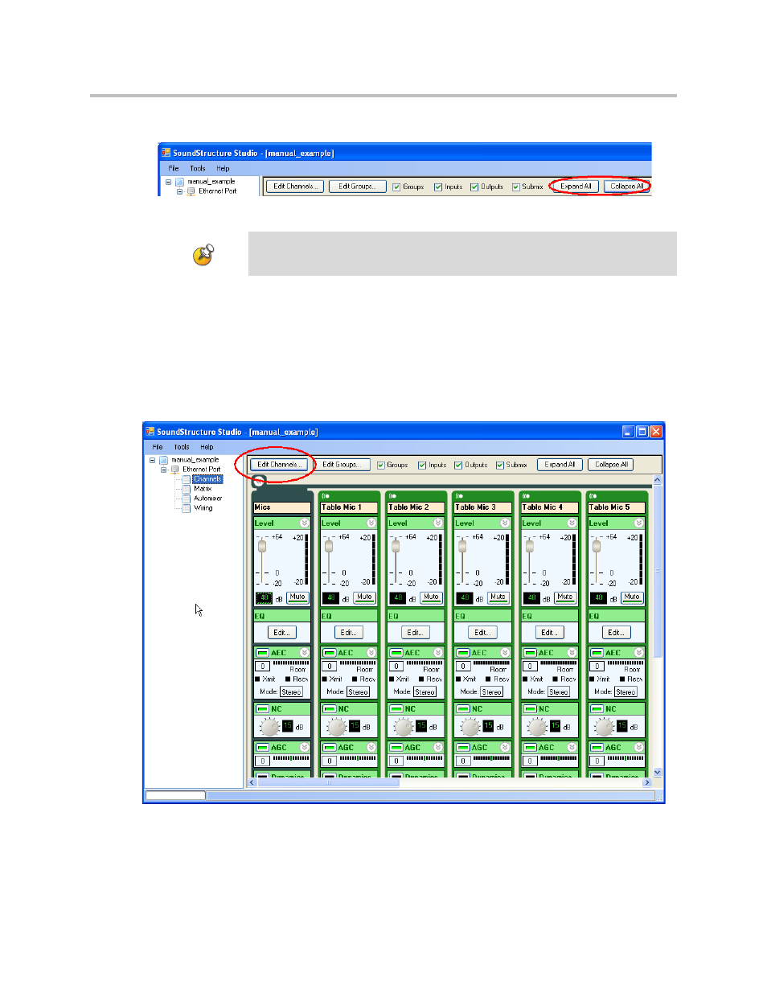The height and width of the screenshot is (993, 767).
Task: Click the Level fader handle on Mics group
Action: click(x=261, y=547)
